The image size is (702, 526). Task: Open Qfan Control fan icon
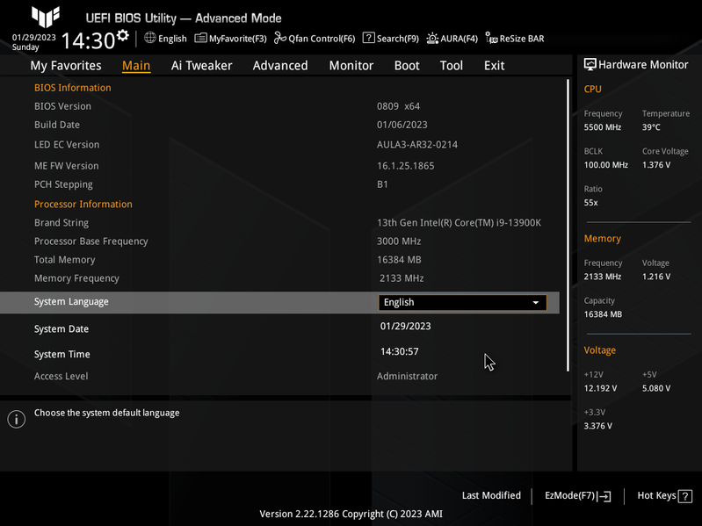(x=280, y=39)
